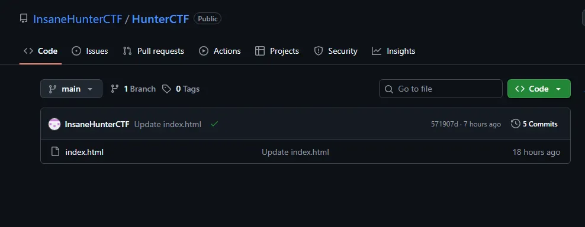Click the index.html file icon
Viewport: 585px width, 227px height.
coord(55,152)
